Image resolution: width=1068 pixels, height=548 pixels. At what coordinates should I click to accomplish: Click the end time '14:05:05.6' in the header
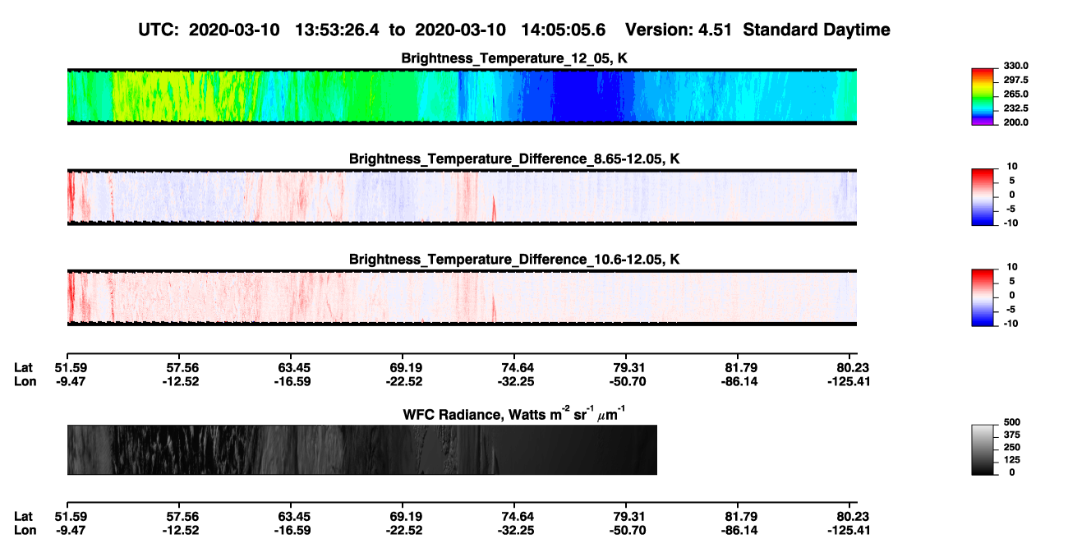[565, 30]
